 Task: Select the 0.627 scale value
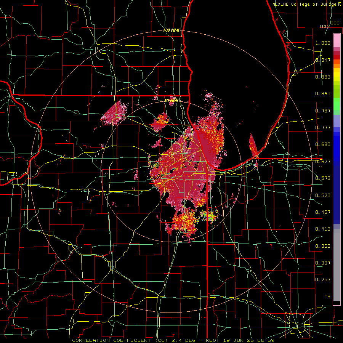[x=323, y=162]
